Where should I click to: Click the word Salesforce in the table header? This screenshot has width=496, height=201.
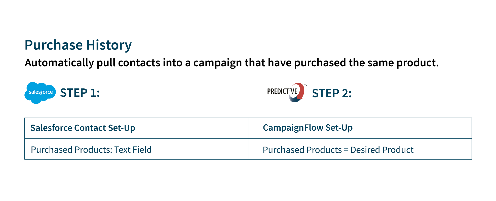point(51,128)
